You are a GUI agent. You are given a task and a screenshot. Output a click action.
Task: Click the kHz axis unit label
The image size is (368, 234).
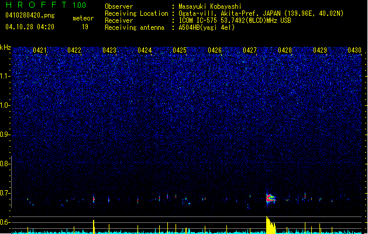tap(5, 47)
